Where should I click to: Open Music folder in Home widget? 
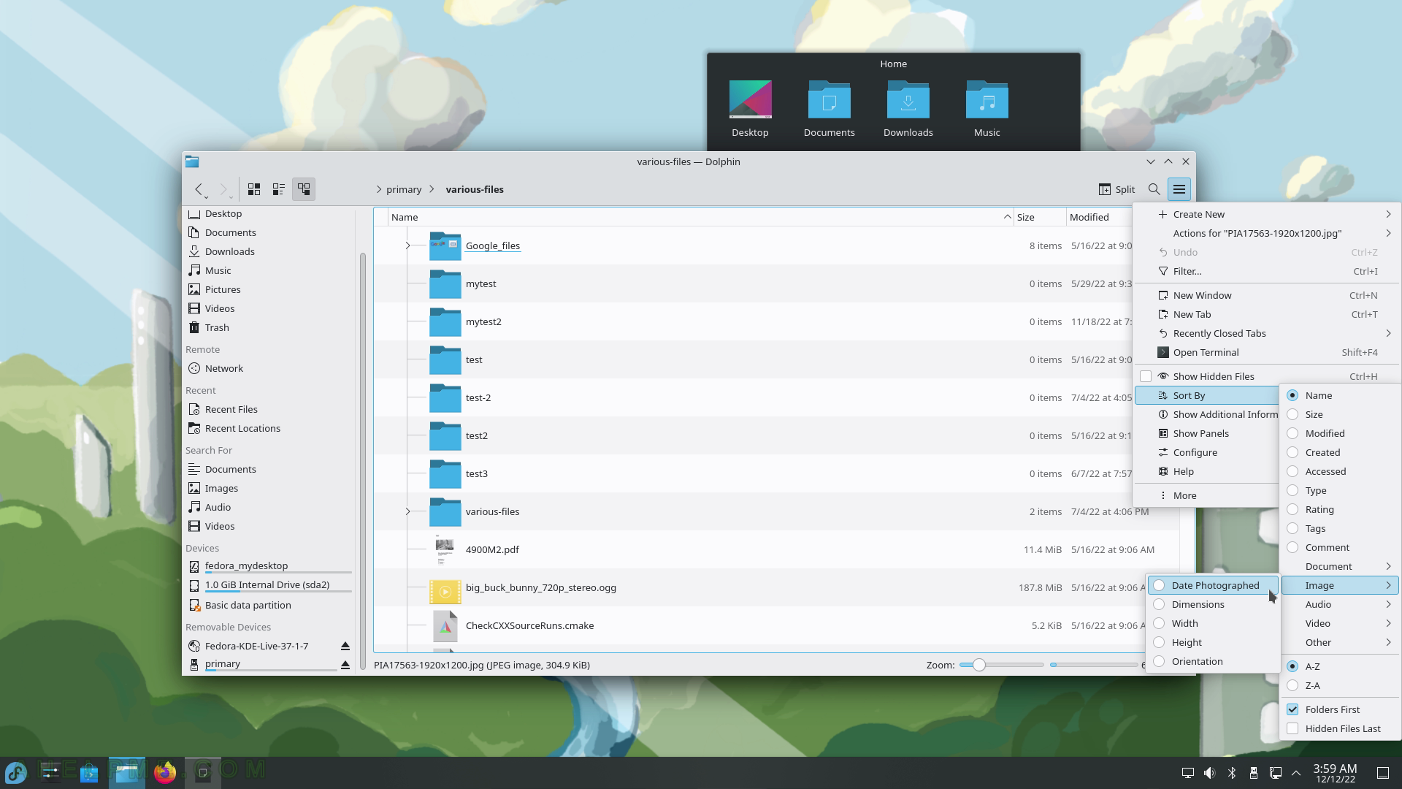coord(987,109)
